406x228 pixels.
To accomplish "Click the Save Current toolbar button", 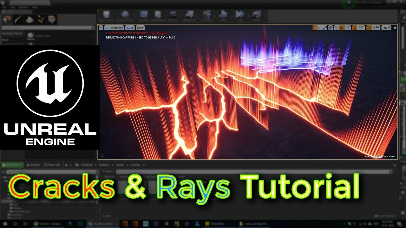I will point(106,15).
